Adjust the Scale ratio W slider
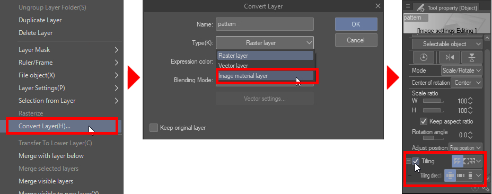 point(433,101)
